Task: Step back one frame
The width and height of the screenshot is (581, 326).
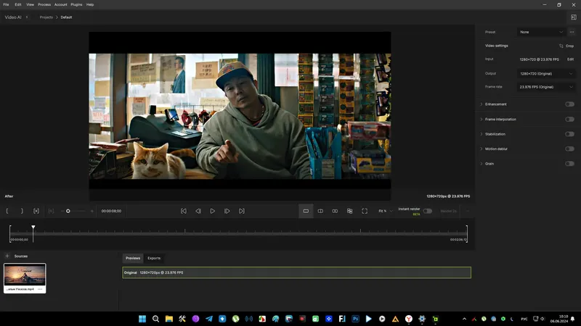Action: point(198,211)
